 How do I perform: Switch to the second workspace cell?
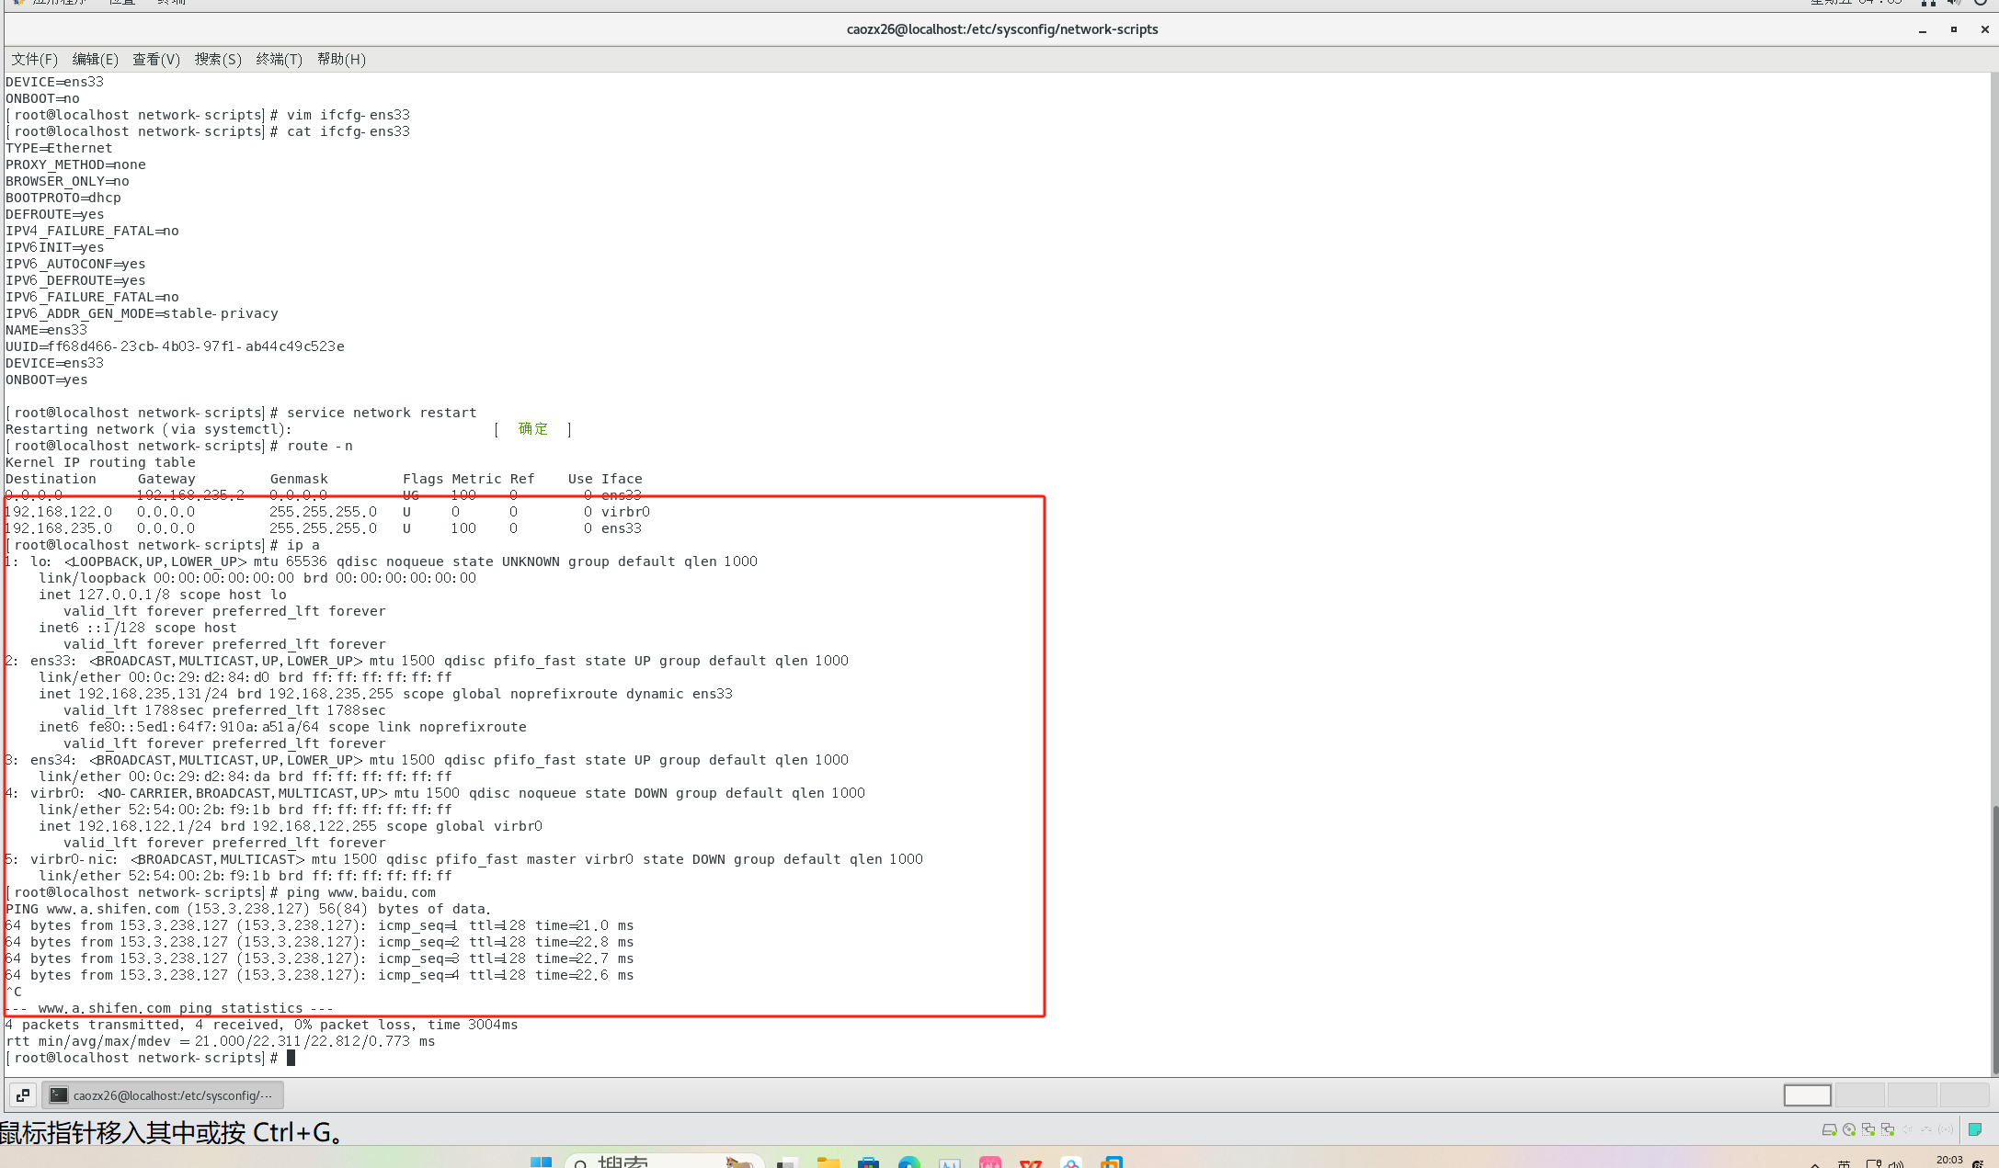1859,1094
